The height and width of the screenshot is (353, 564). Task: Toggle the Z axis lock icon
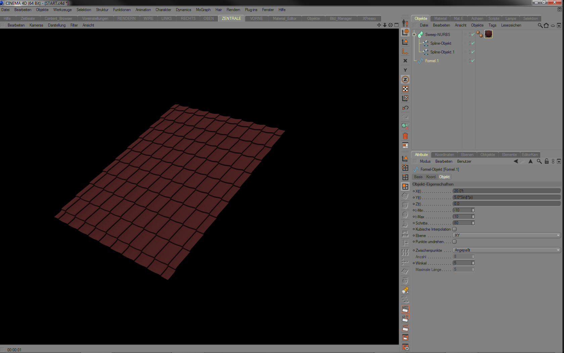tap(405, 80)
